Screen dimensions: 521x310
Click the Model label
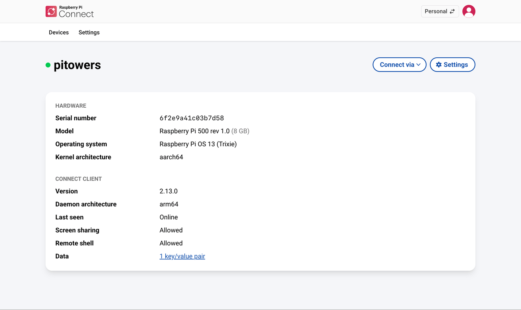(x=64, y=131)
